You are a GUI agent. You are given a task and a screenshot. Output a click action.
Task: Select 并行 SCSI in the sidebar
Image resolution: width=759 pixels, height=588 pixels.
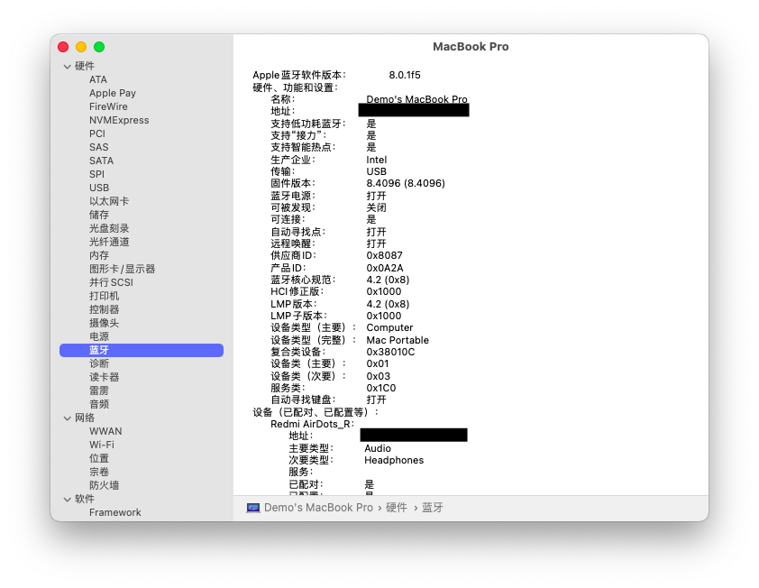pyautogui.click(x=111, y=282)
